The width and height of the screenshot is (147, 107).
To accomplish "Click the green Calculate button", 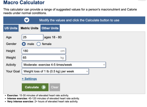I will (35, 87).
